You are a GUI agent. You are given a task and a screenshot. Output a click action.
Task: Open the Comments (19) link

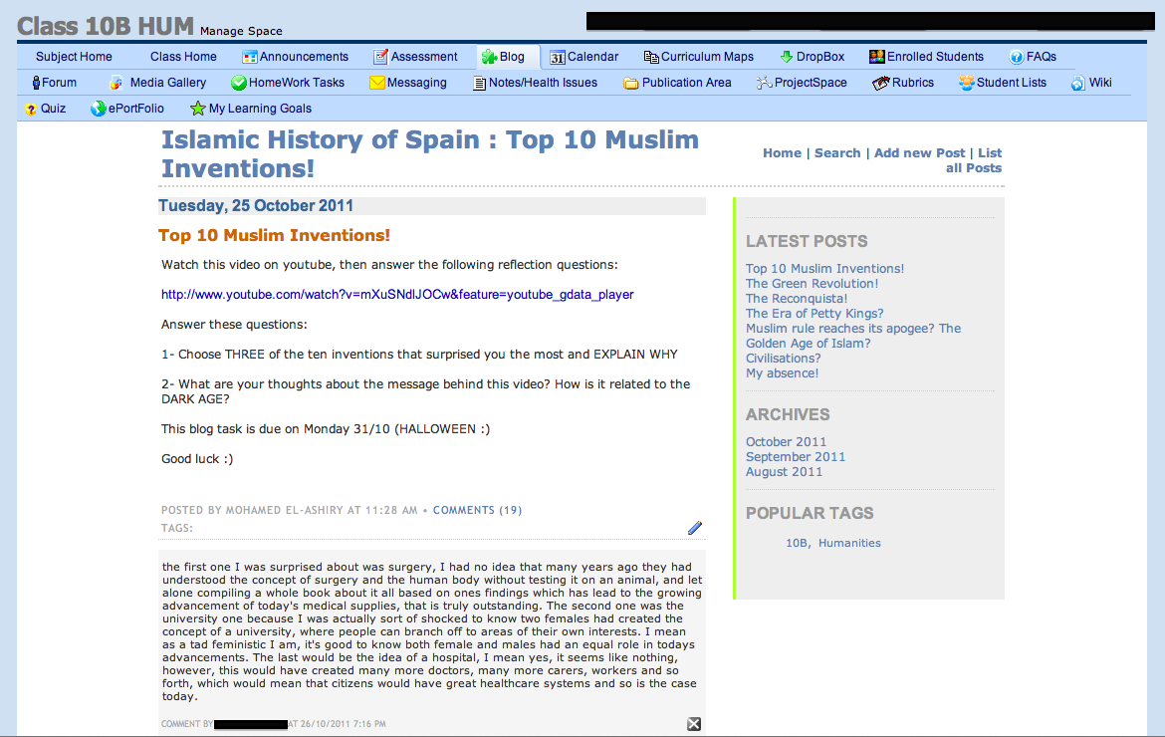(477, 510)
